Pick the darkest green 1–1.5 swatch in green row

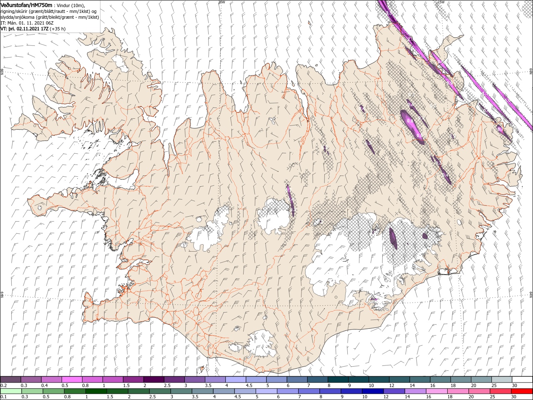[x=96, y=391]
